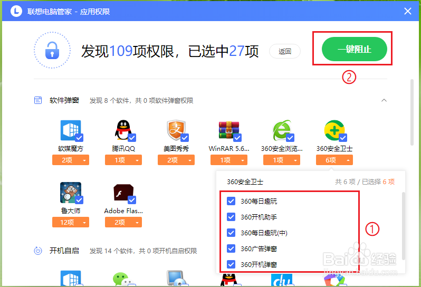This screenshot has height=287, width=421.
Task: Click the 软媒魔方 app icon
Action: click(71, 130)
